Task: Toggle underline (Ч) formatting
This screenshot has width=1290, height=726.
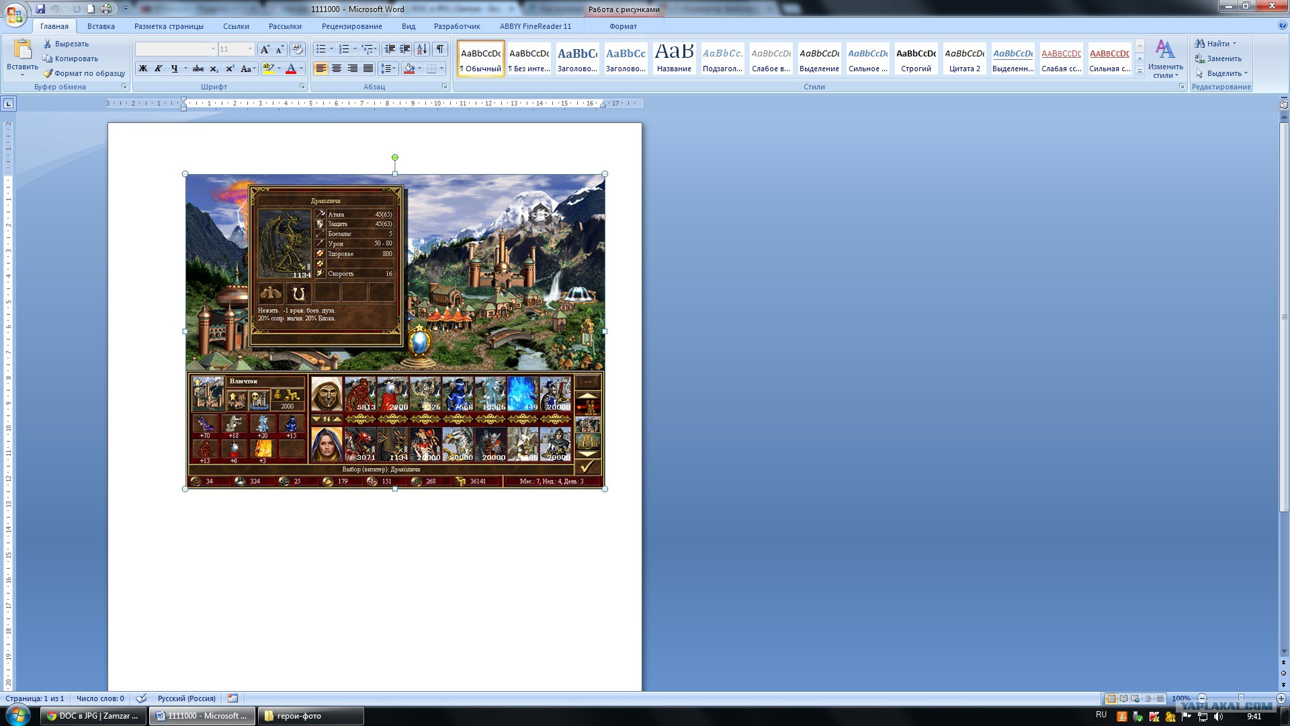Action: click(174, 69)
